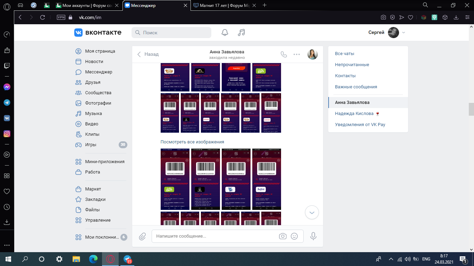474x266 pixels.
Task: Open File Explorer from taskbar
Action: pyautogui.click(x=76, y=259)
